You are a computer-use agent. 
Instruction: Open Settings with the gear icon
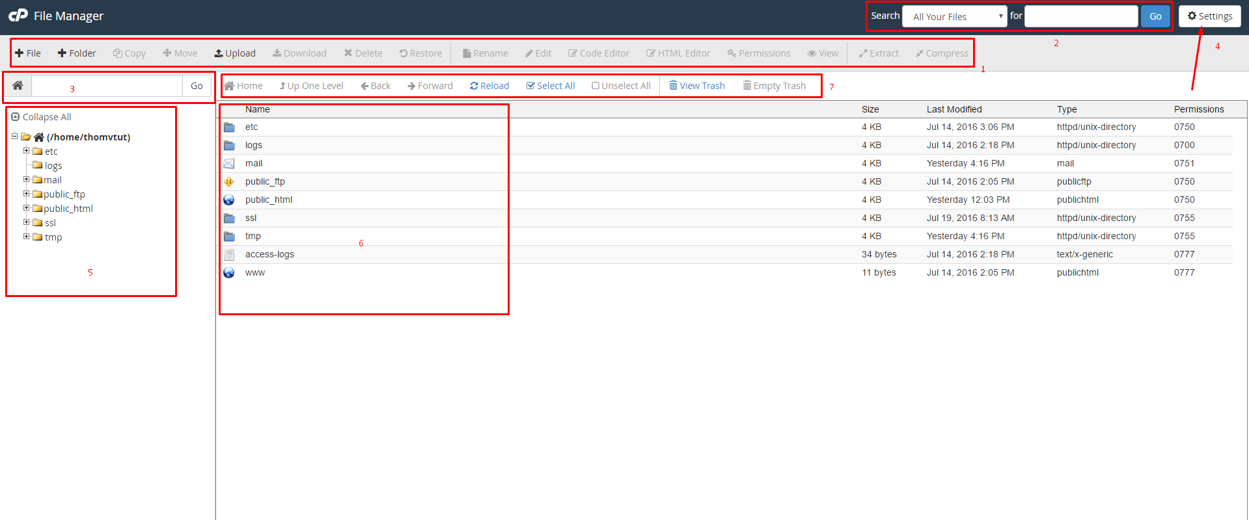pos(1192,16)
